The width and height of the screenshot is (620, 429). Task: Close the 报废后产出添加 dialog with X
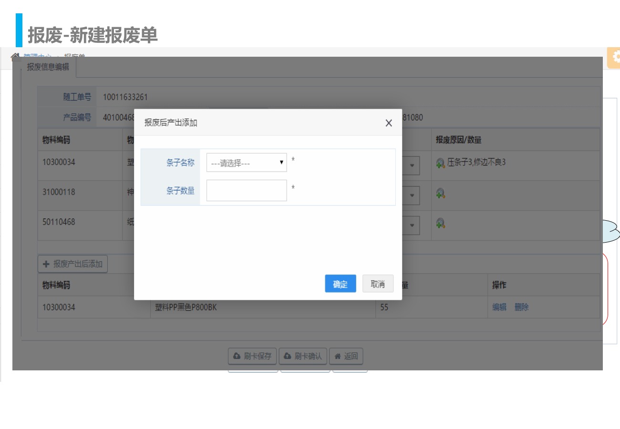pos(389,123)
